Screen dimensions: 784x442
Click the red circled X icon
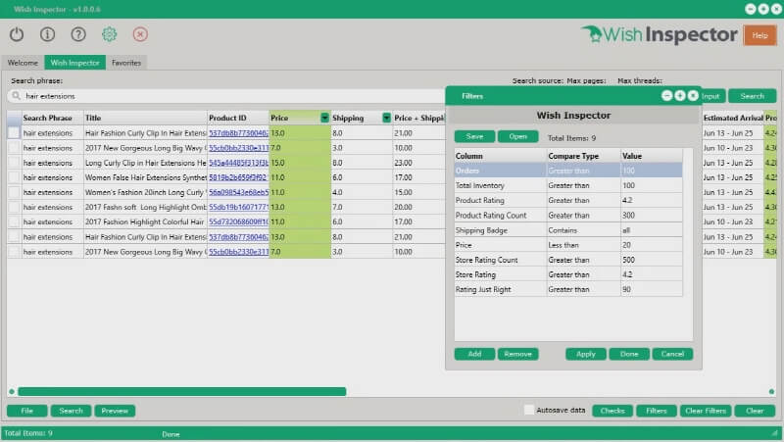pyautogui.click(x=140, y=34)
